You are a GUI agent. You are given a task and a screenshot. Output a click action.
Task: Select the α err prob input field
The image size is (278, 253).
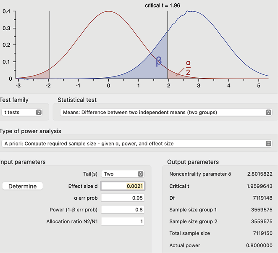pos(123,198)
